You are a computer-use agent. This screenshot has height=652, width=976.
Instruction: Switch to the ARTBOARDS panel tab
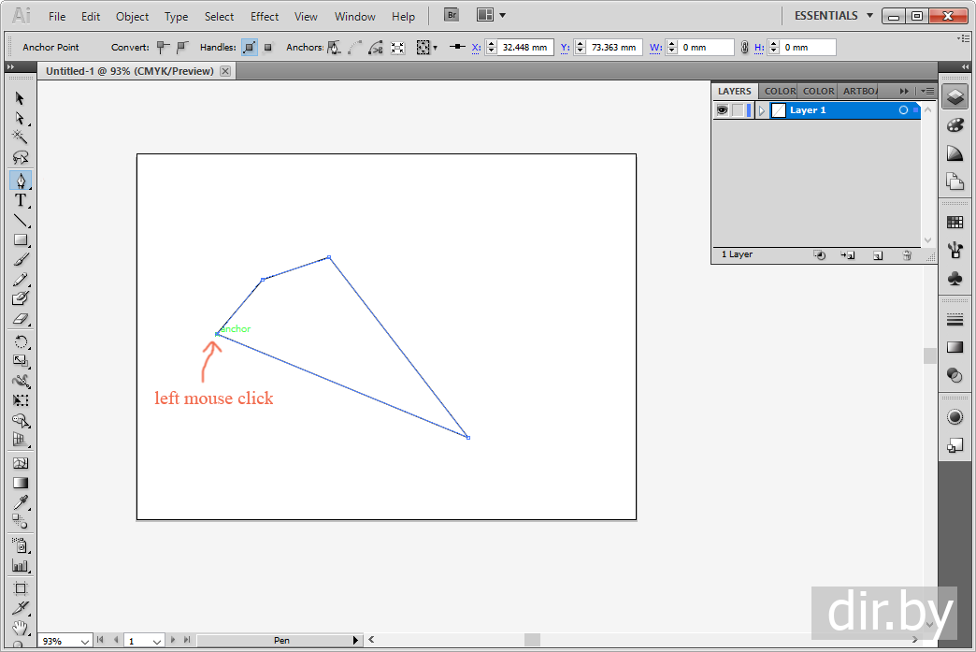click(x=859, y=91)
